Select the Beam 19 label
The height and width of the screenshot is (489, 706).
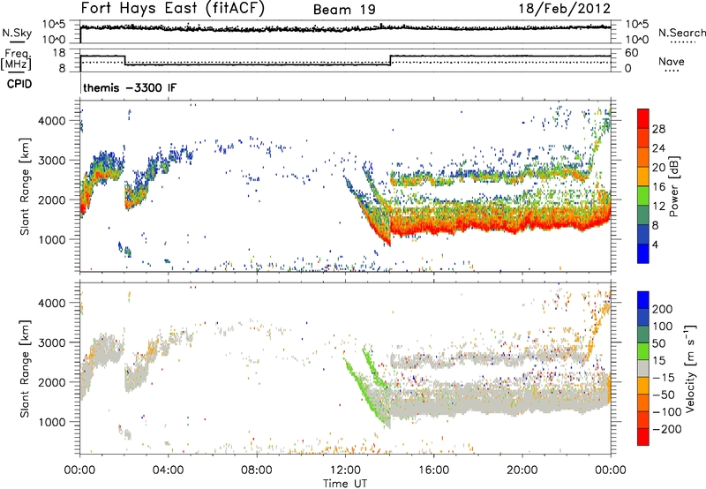tap(344, 10)
